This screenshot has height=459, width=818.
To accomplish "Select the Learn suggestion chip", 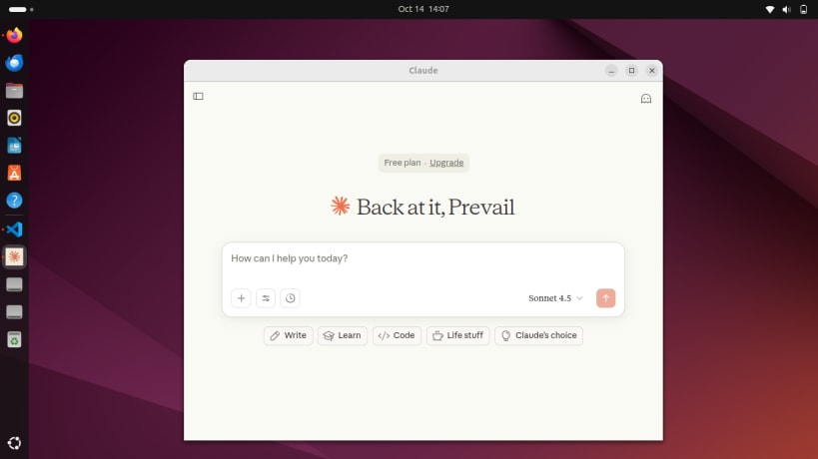I will [x=343, y=335].
